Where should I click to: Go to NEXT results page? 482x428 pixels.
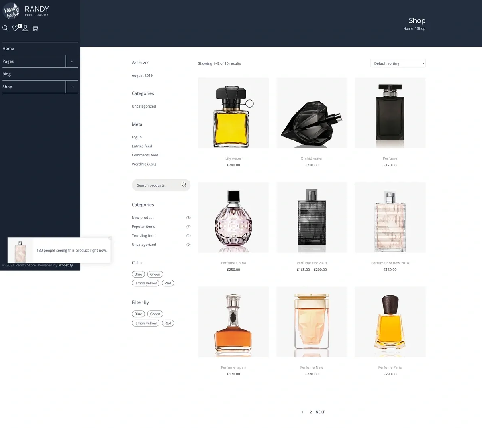[x=320, y=412]
